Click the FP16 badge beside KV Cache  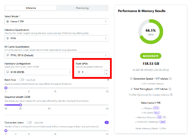[157, 113]
